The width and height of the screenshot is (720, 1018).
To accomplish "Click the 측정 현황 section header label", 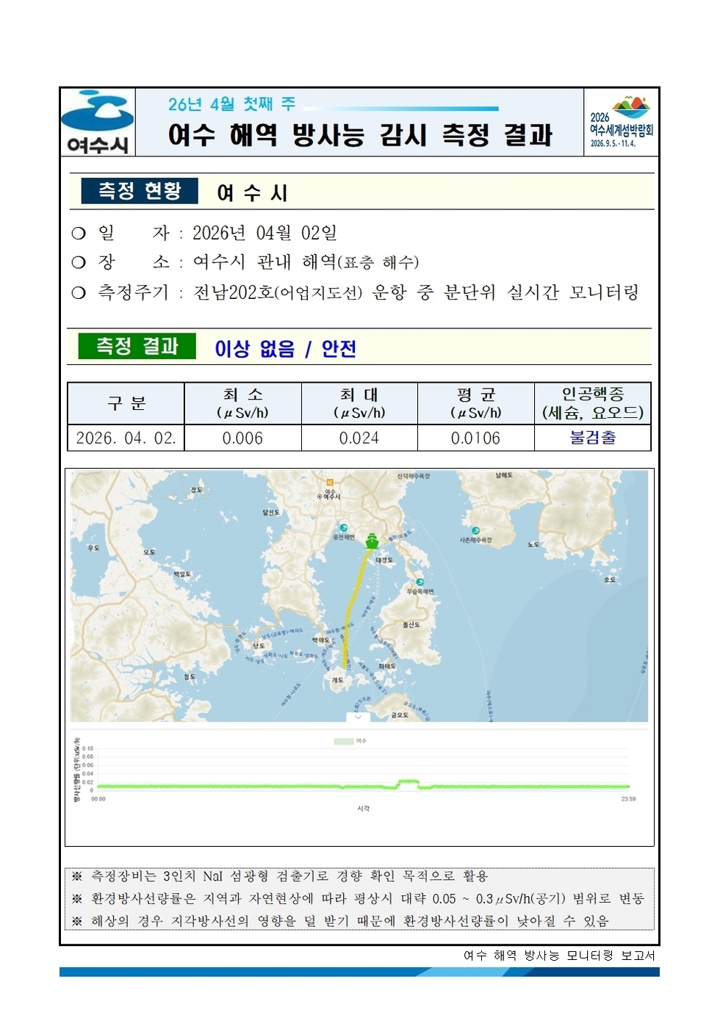I will pyautogui.click(x=140, y=191).
